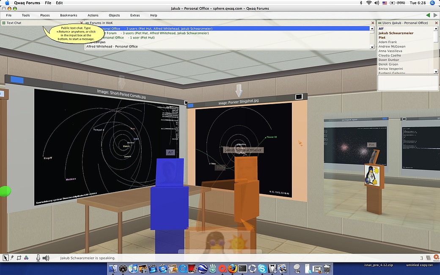Click the orange Qwaq logo in the status bar

(x=436, y=258)
